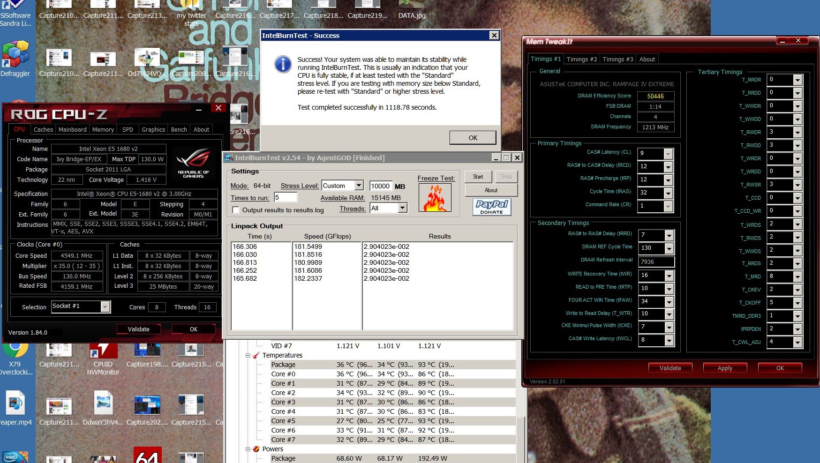820x463 pixels.
Task: Click OK in Mem TweakIt
Action: [x=780, y=368]
